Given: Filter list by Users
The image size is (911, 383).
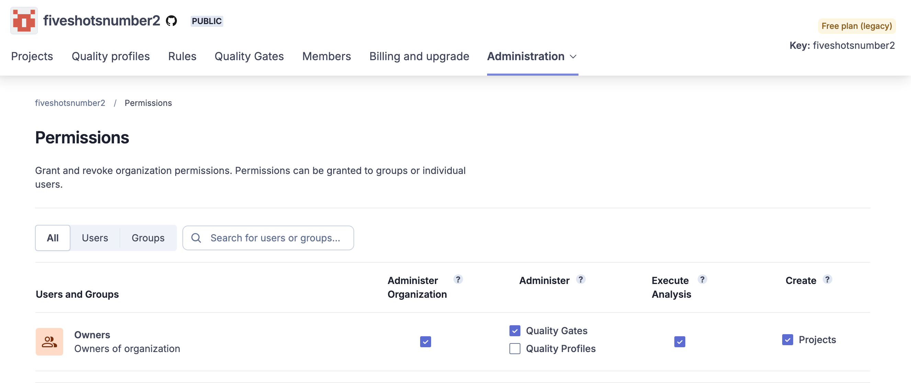Looking at the screenshot, I should click(x=95, y=238).
